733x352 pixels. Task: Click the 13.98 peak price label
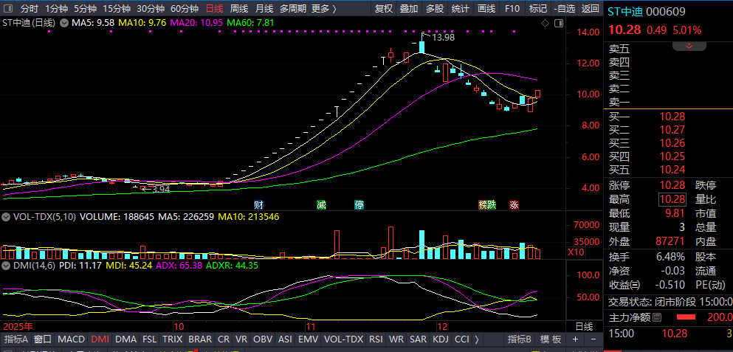(443, 38)
